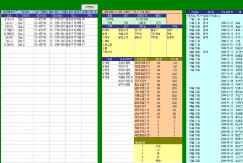This screenshot has height=163, width=243.
Task: Select the 상호 column header cell
Action: click(x=9, y=16)
